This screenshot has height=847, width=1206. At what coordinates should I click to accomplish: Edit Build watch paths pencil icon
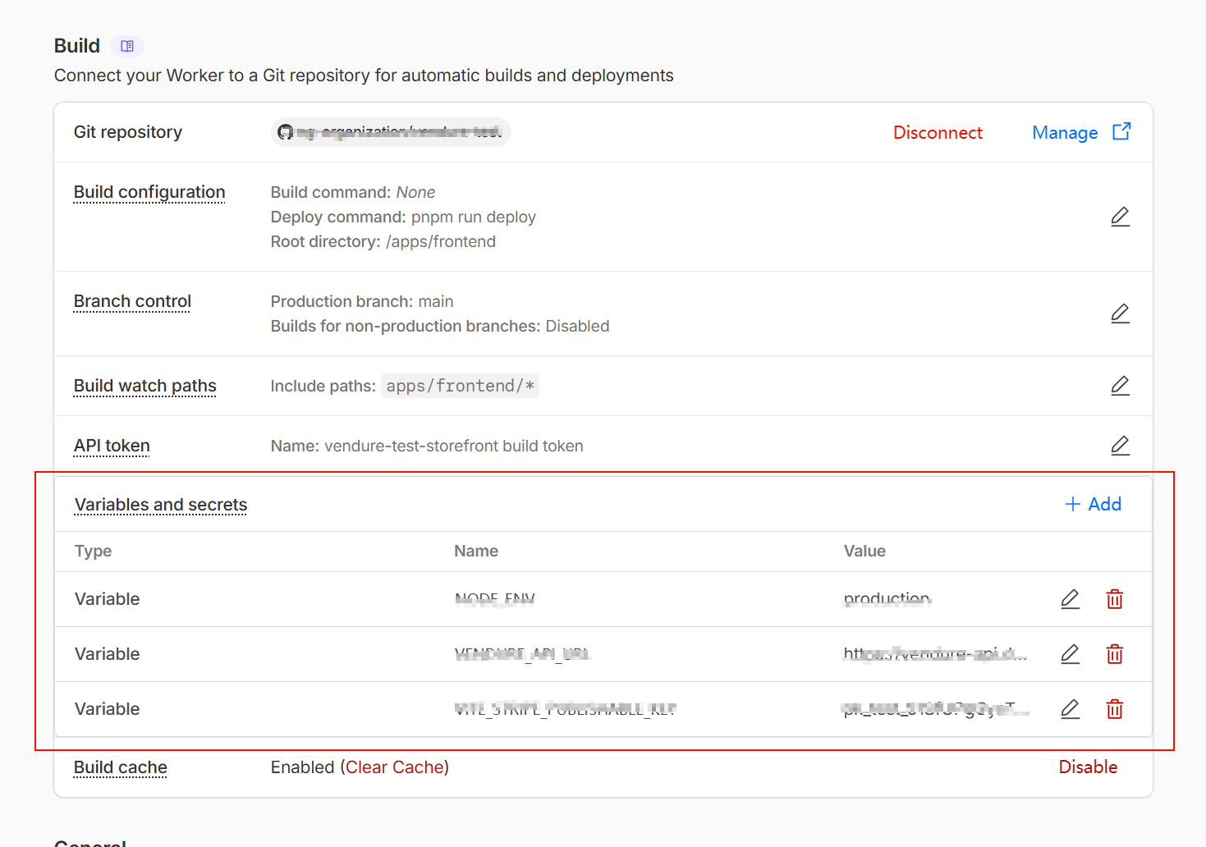[1120, 386]
